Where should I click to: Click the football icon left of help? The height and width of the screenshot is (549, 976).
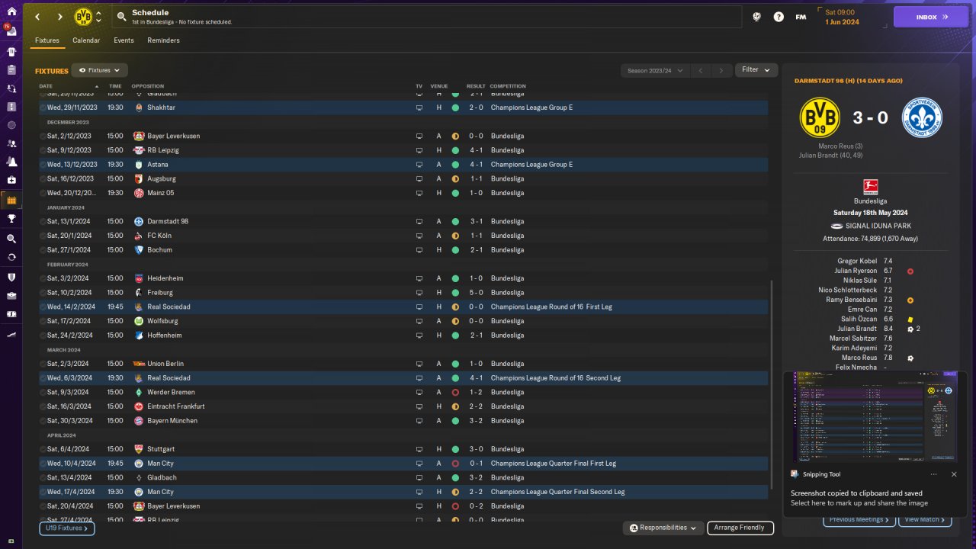[756, 17]
